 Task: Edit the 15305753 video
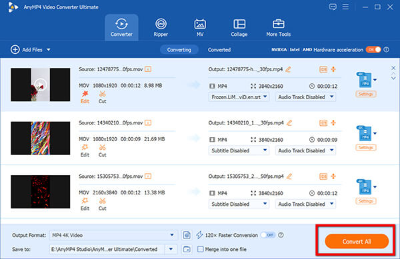click(x=85, y=204)
